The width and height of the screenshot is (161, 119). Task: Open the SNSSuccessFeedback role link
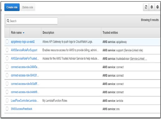coord(22,109)
